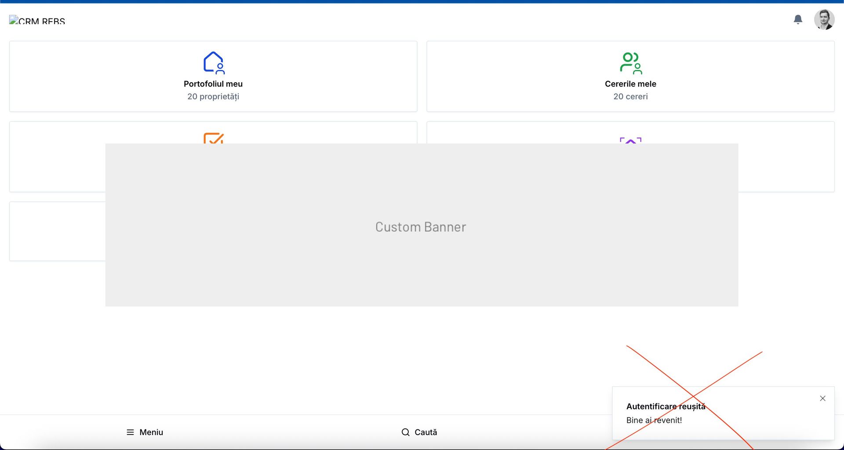Click the orange checkmark card icon
This screenshot has width=844, height=450.
[x=214, y=138]
